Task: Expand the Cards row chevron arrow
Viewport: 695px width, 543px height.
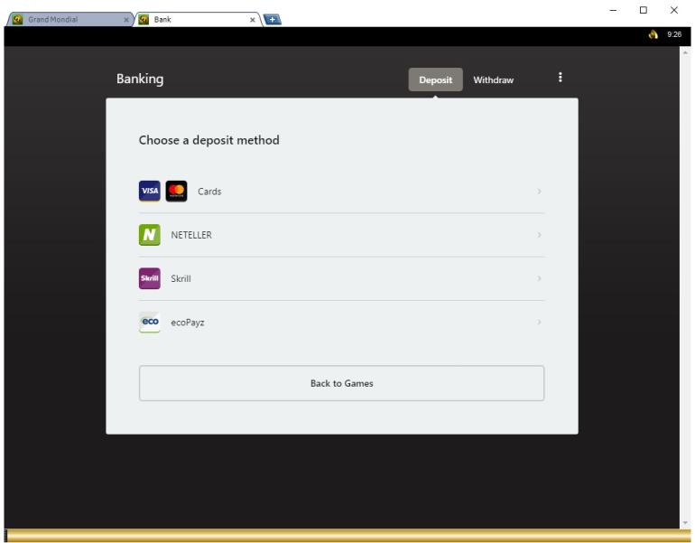Action: click(539, 192)
